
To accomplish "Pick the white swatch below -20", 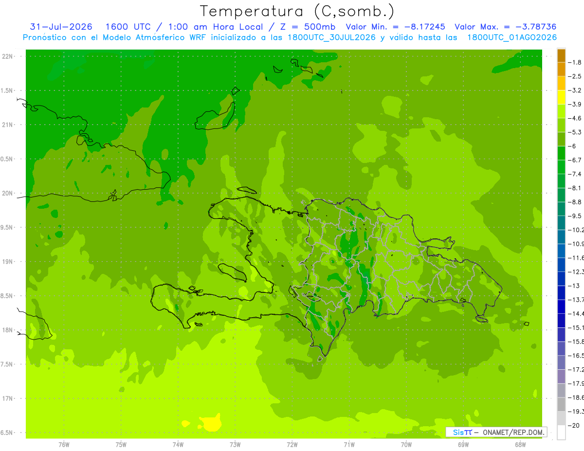I will pyautogui.click(x=561, y=432).
